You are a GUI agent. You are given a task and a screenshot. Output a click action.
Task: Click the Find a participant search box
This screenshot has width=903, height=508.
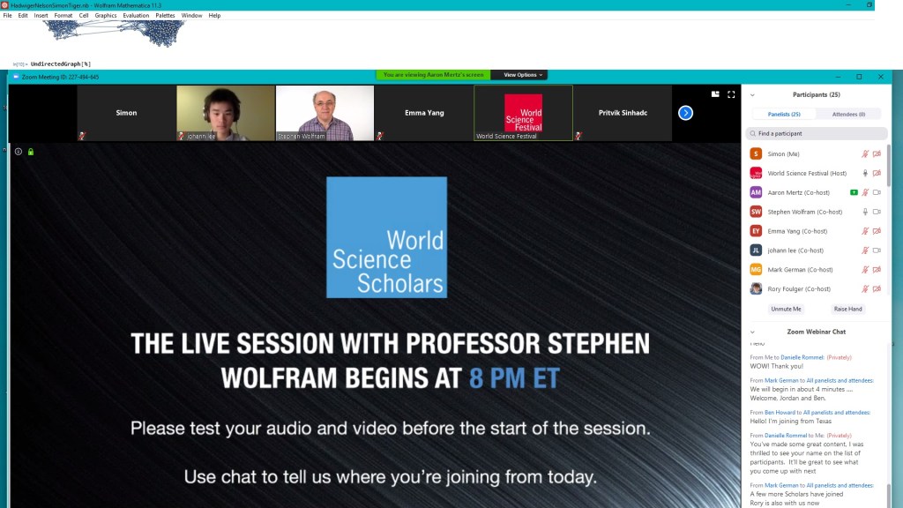[816, 133]
